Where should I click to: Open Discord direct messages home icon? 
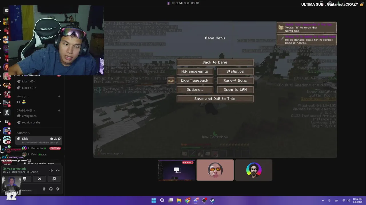[x=6, y=11]
